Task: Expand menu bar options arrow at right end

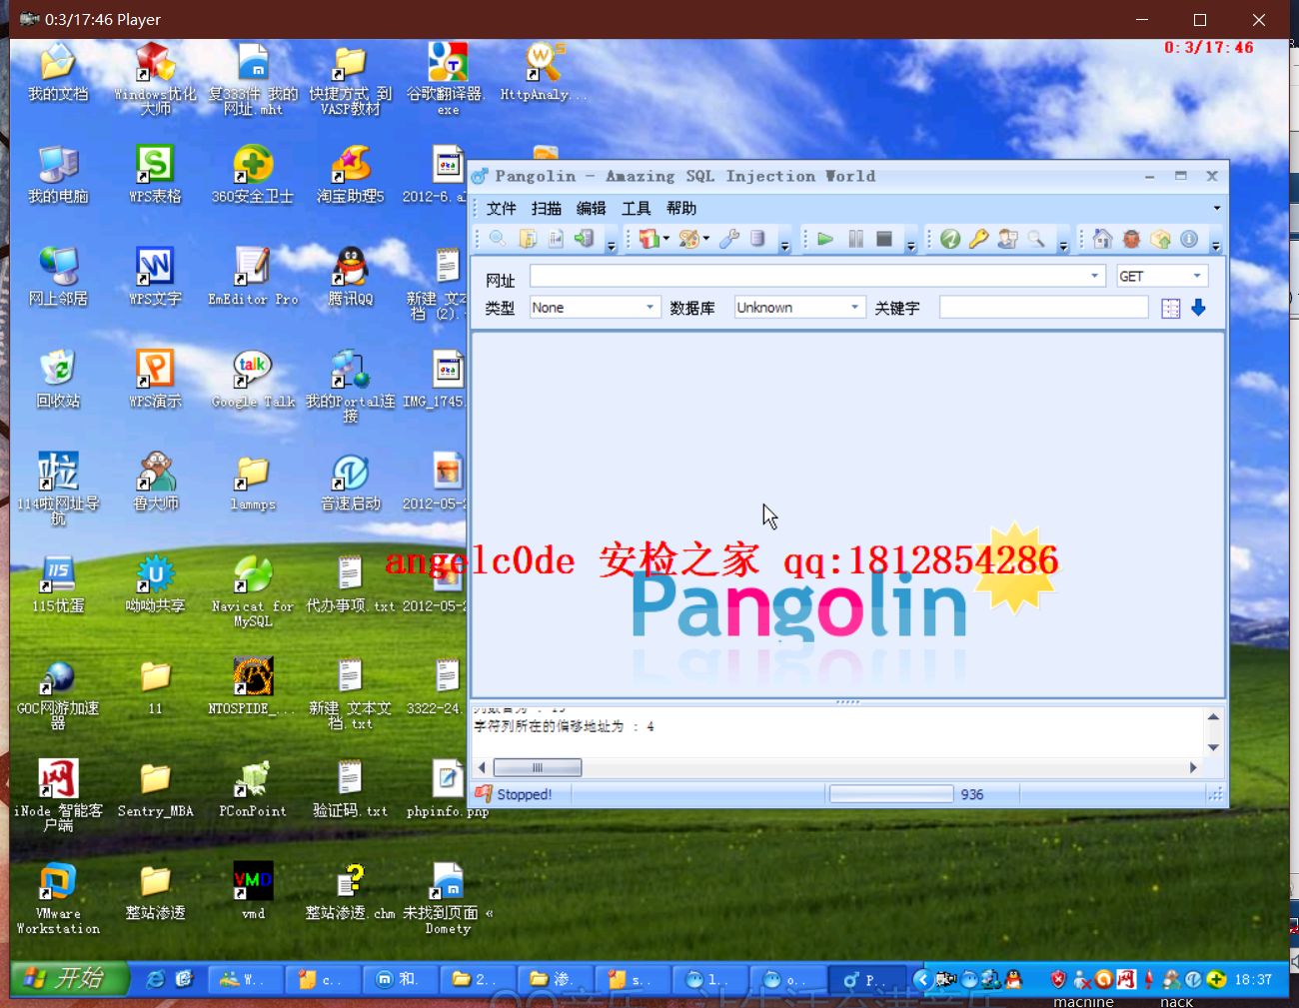Action: [1217, 208]
